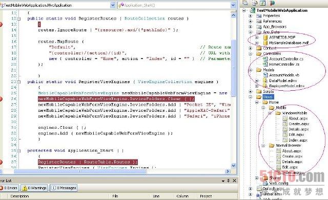
Task: Open Edit.aspx under WindowsMobile
Action: coord(296,134)
